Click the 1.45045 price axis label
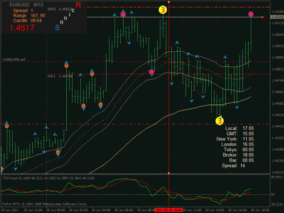This screenshot has height=213, width=284. click(278, 35)
